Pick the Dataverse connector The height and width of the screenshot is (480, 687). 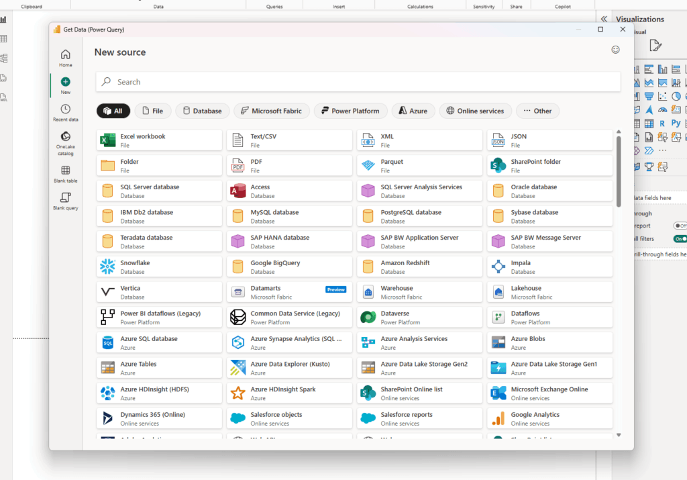[419, 318]
